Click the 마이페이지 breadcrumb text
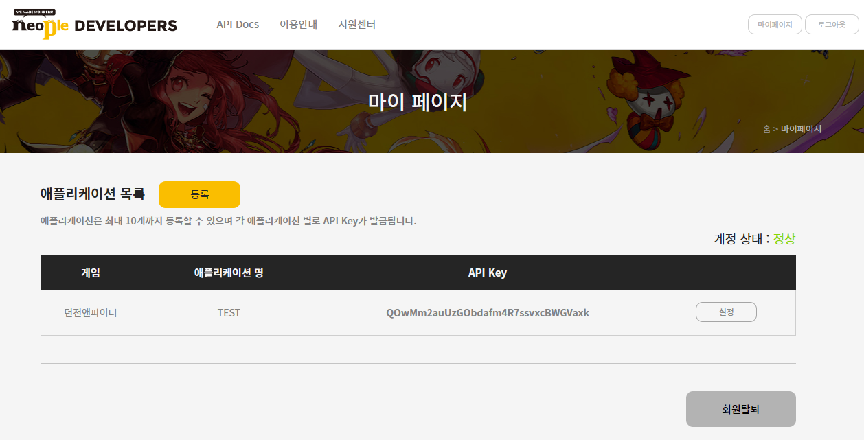This screenshot has height=440, width=864. (x=801, y=129)
